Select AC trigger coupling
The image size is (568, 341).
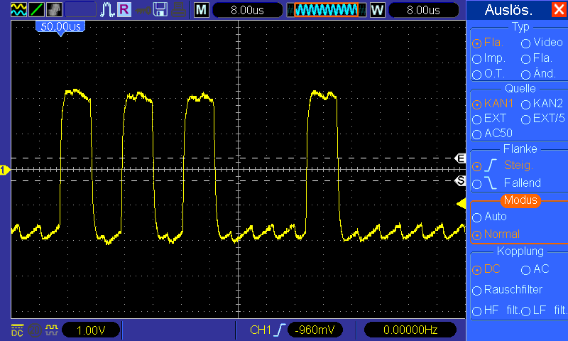click(535, 269)
